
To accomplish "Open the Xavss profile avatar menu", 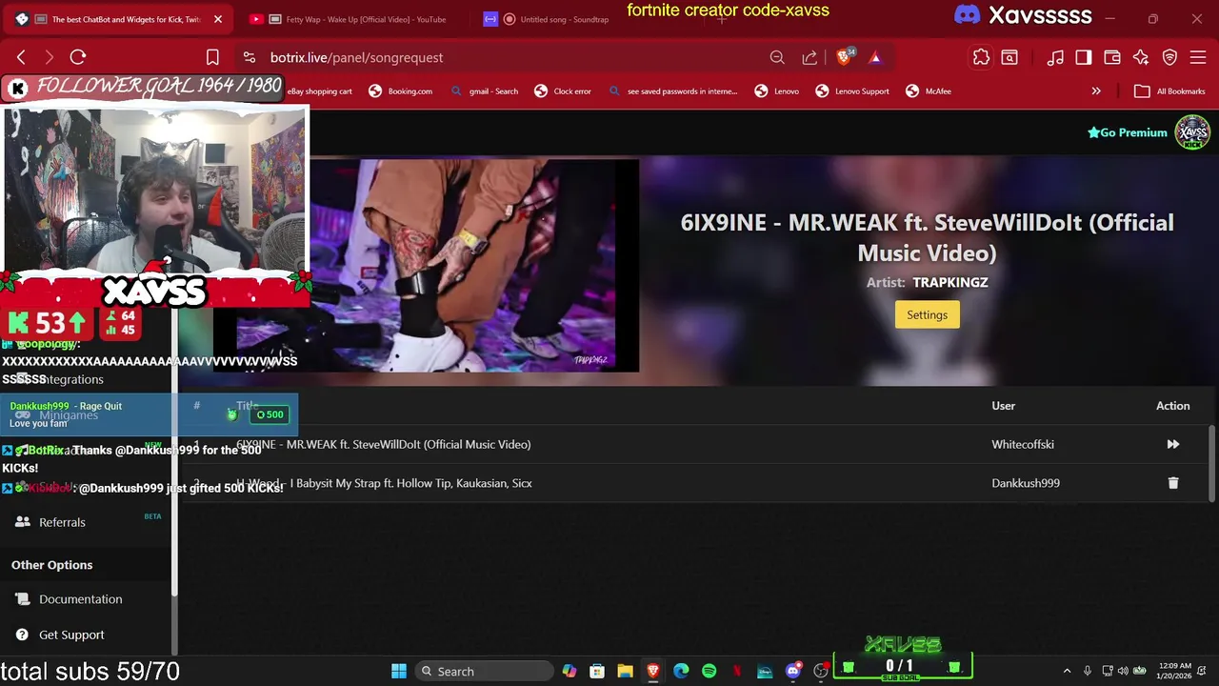I will pos(1192,132).
